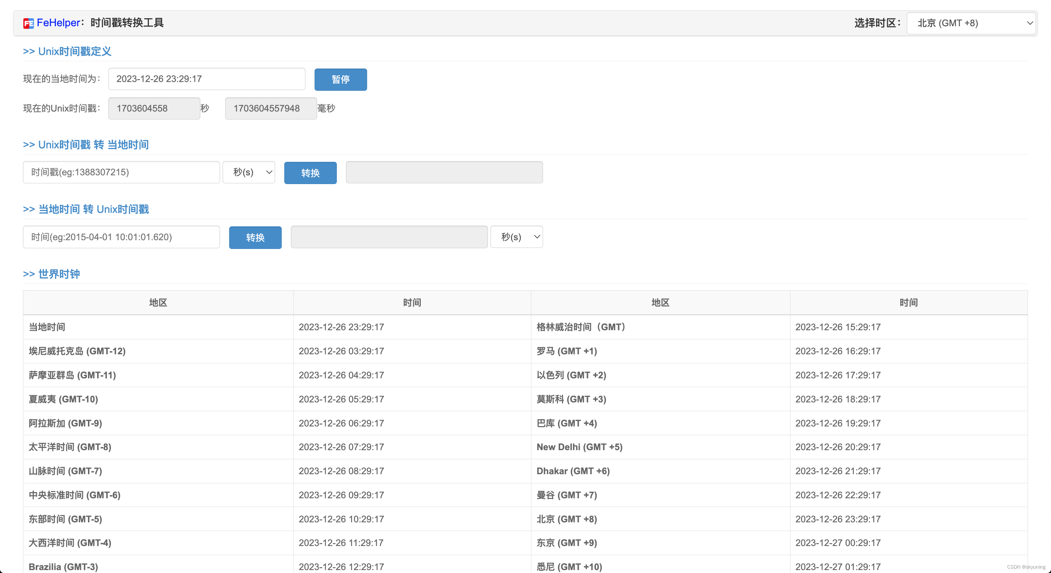Click 阿拉斯加 (GMT-9) row label
This screenshot has width=1051, height=573.
tap(65, 424)
